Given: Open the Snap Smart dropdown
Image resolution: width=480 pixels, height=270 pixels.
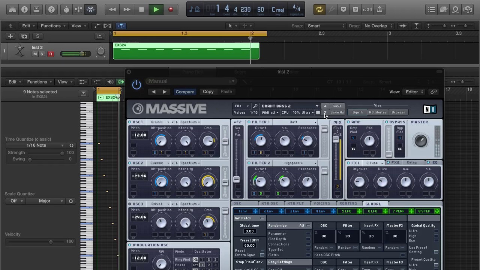Looking at the screenshot, I should 326,26.
